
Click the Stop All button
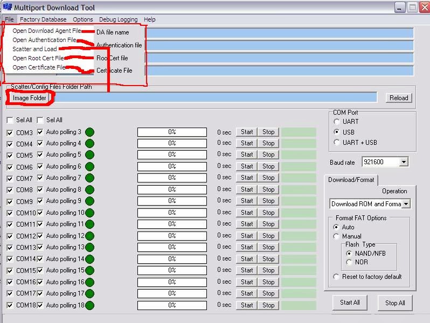(395, 303)
